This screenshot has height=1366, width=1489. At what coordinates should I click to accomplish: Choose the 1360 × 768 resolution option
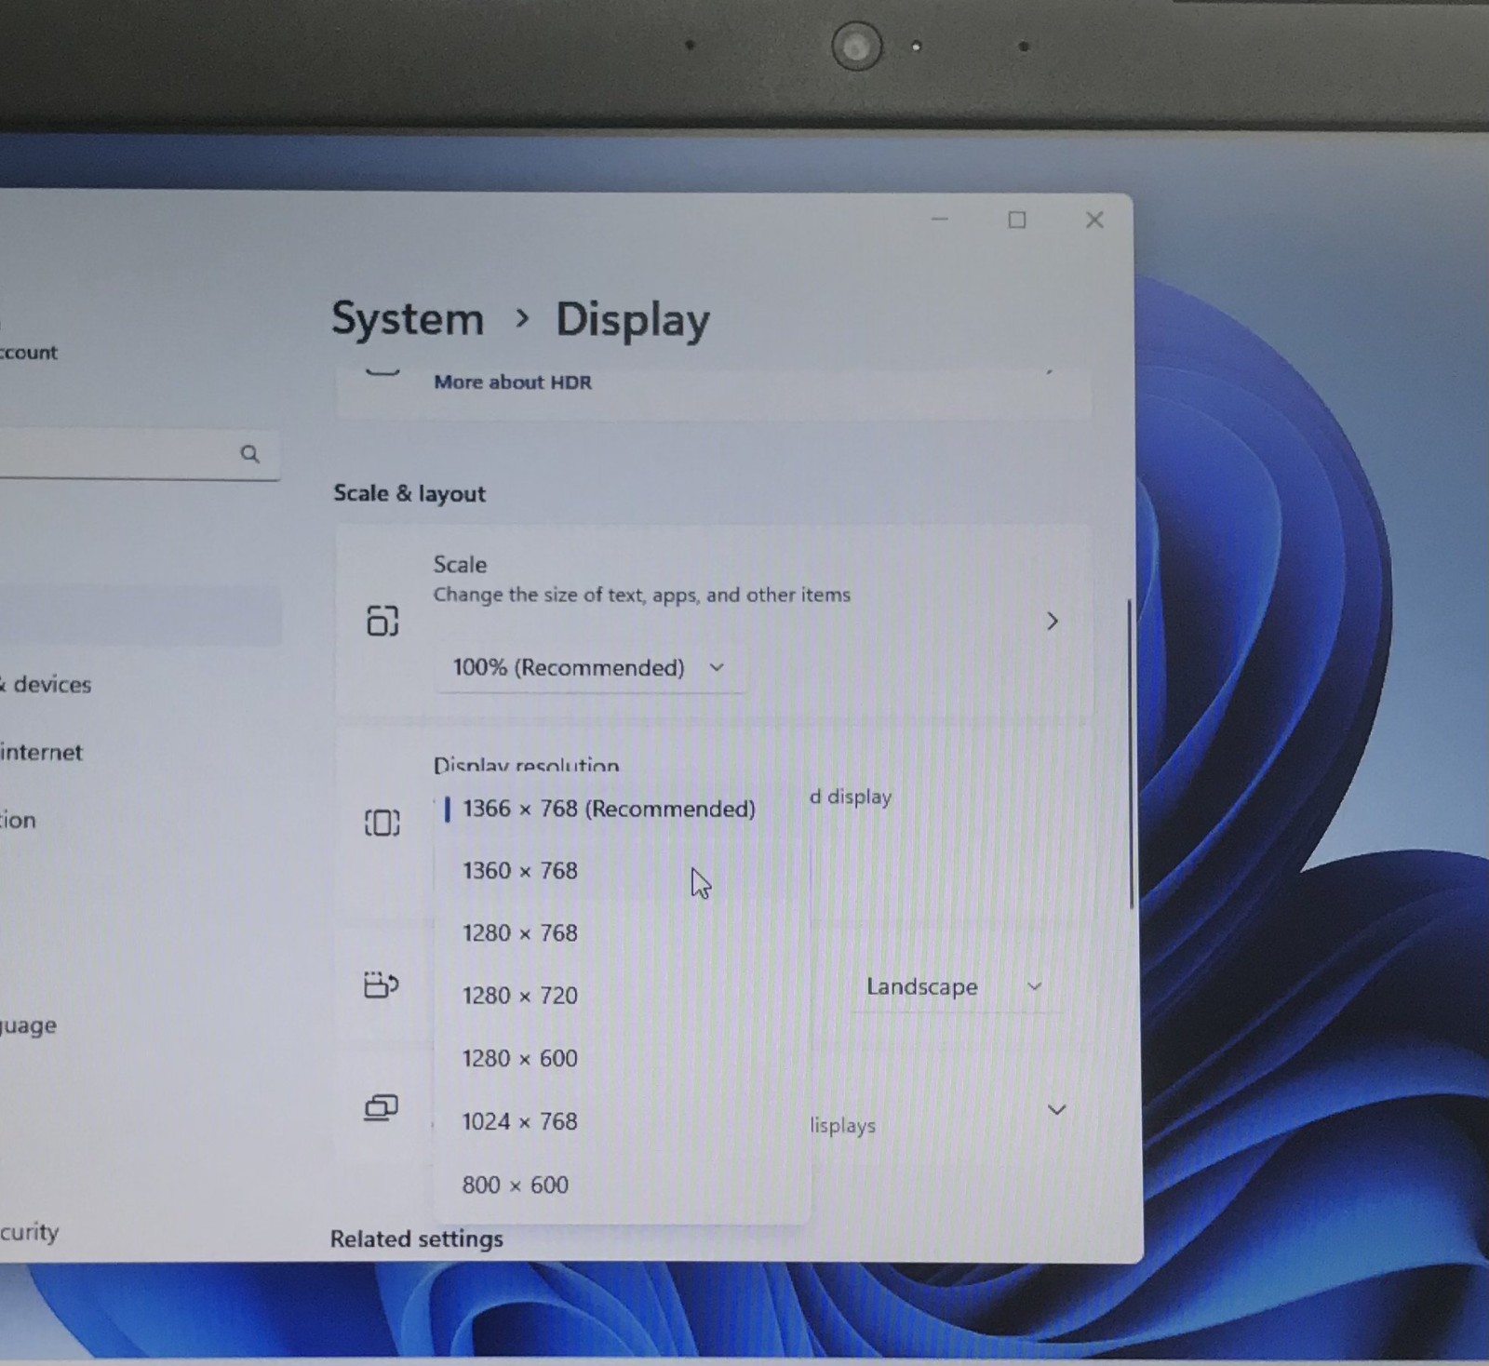[x=621, y=871]
